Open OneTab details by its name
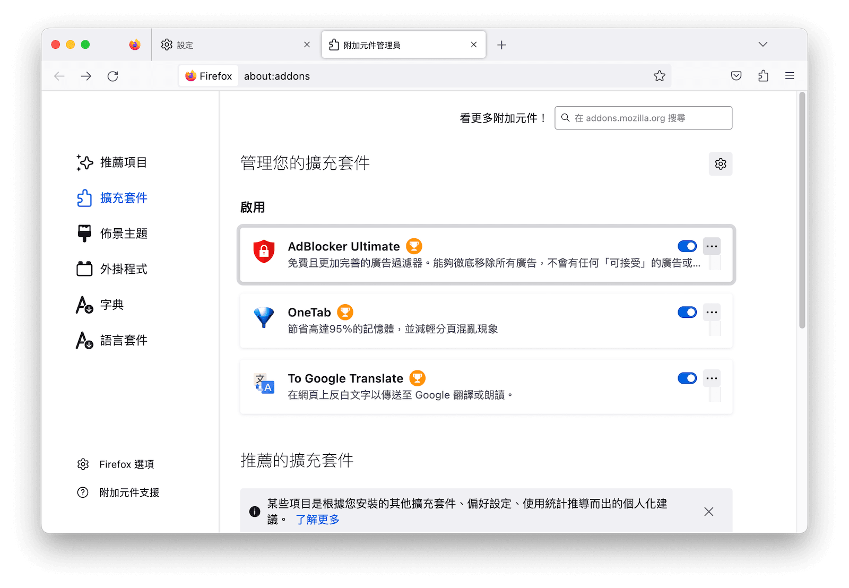 (309, 313)
